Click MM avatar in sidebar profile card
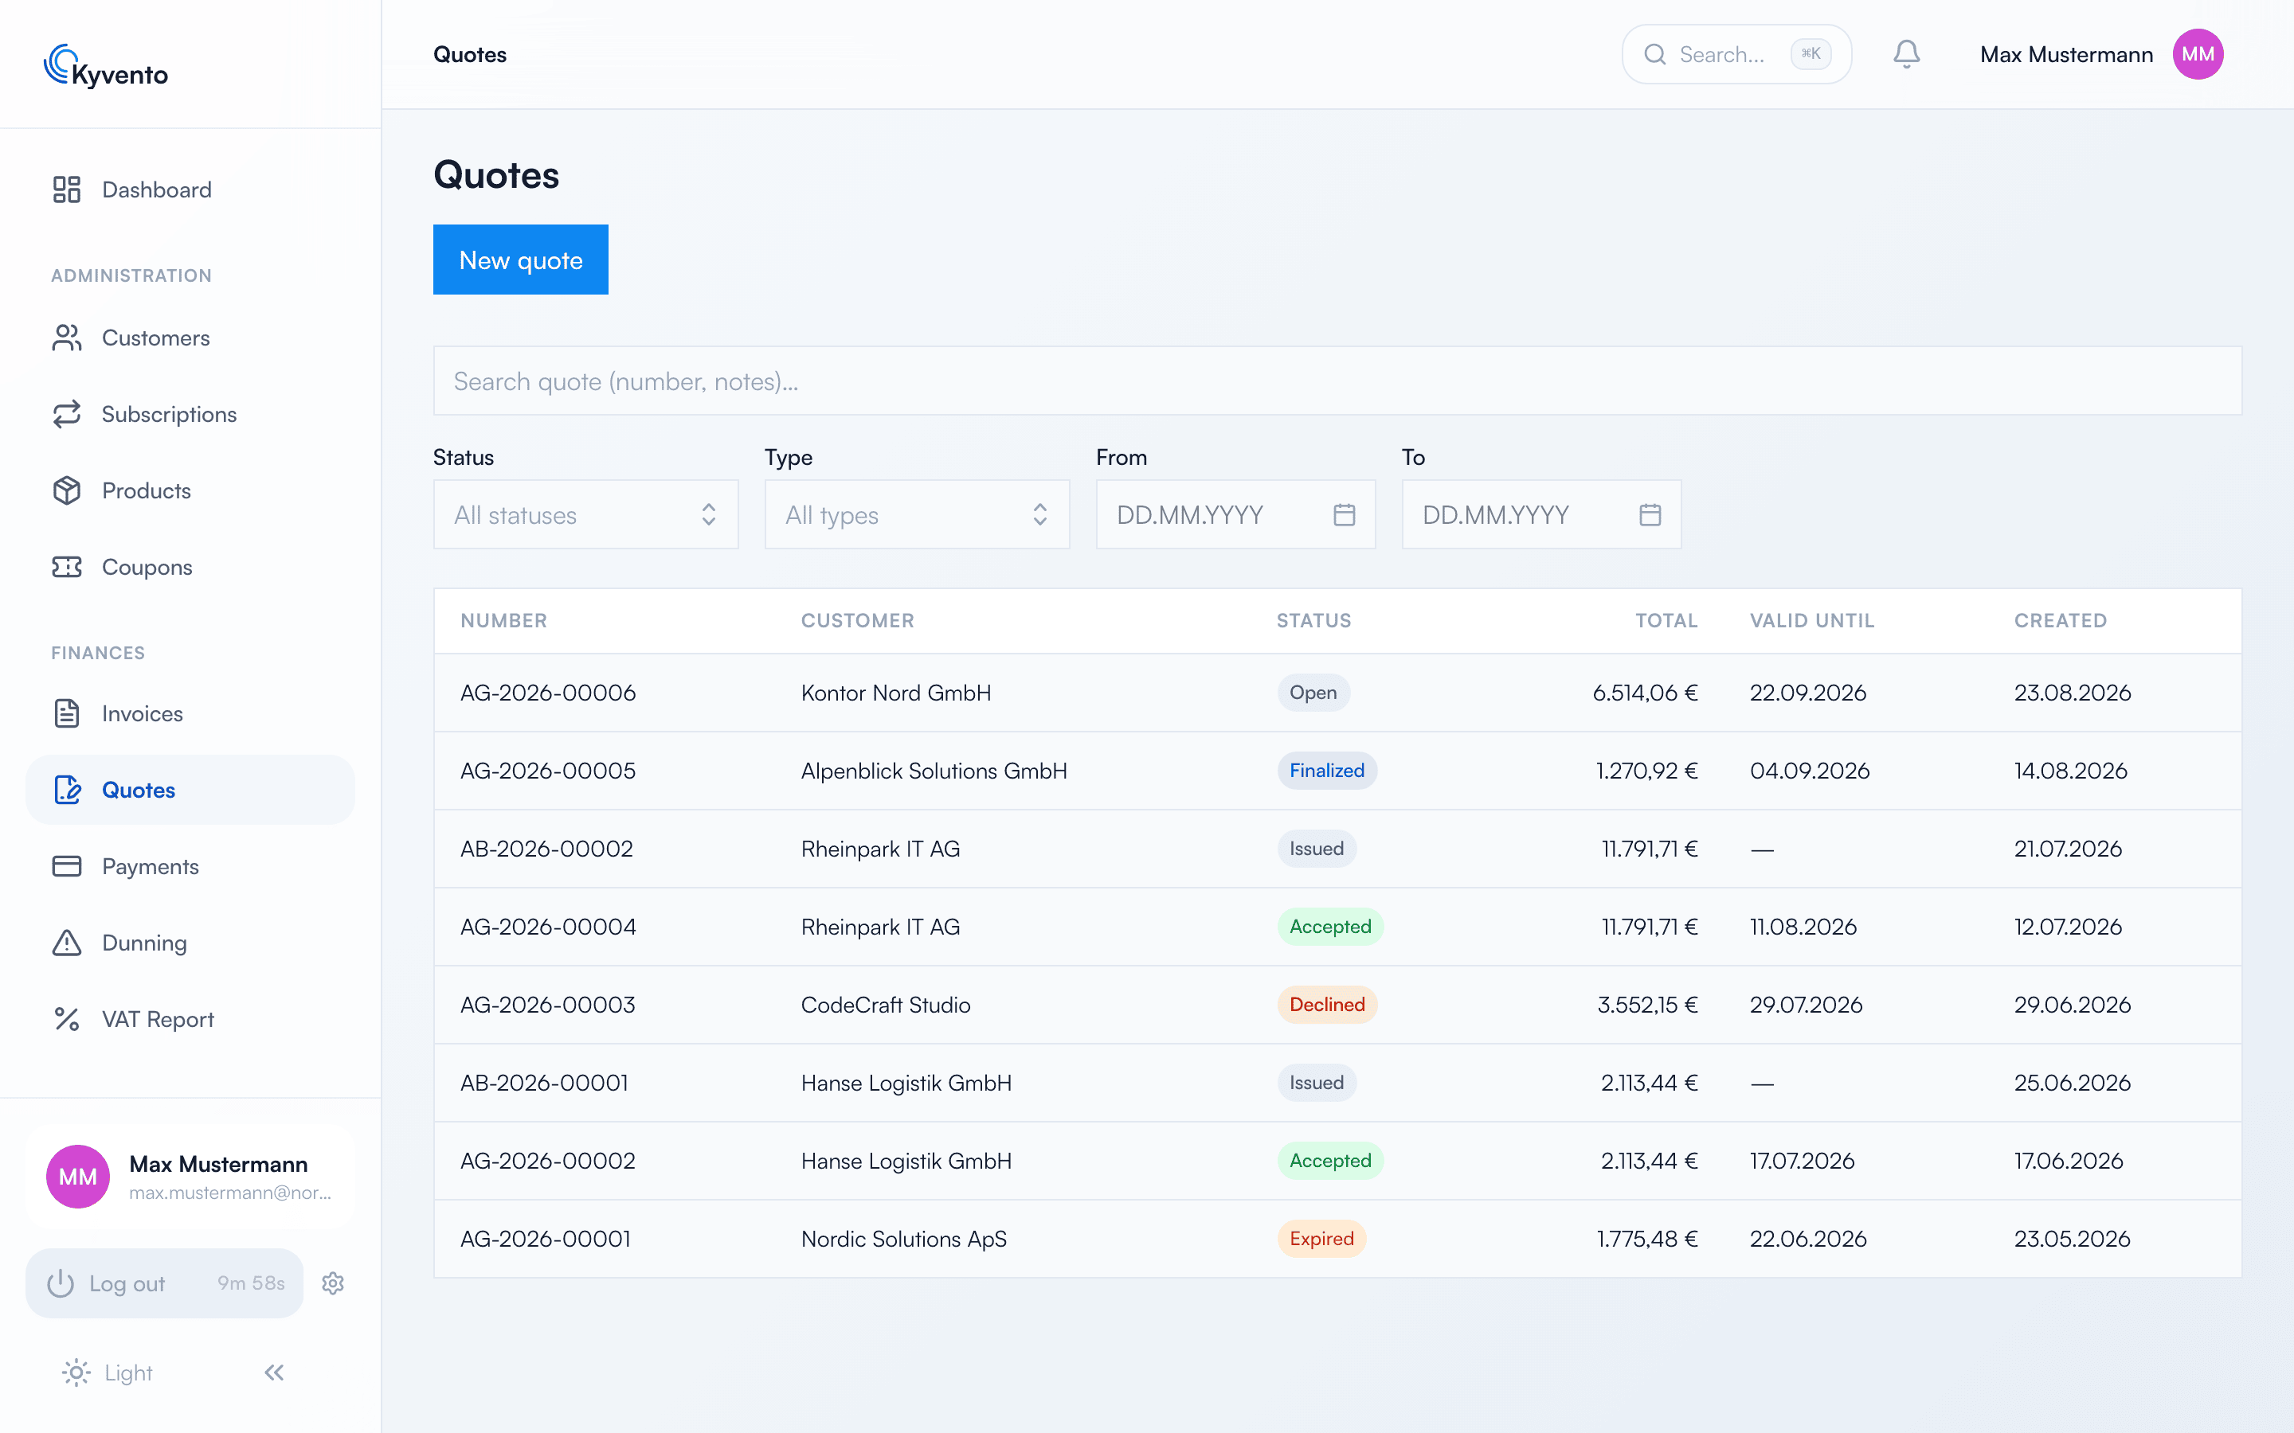 coord(78,1176)
